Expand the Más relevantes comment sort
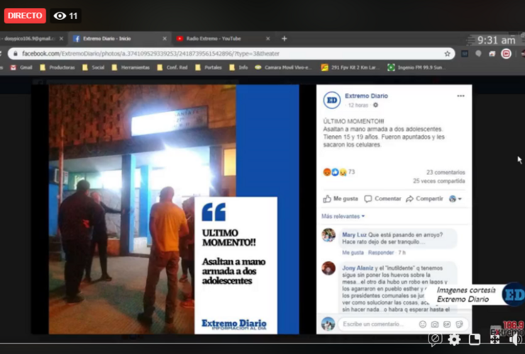 (343, 216)
